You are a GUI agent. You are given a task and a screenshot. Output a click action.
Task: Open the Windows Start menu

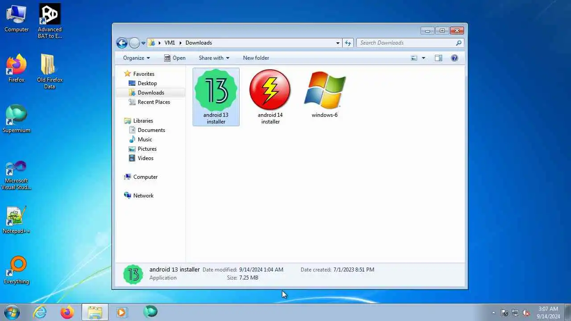(12, 312)
